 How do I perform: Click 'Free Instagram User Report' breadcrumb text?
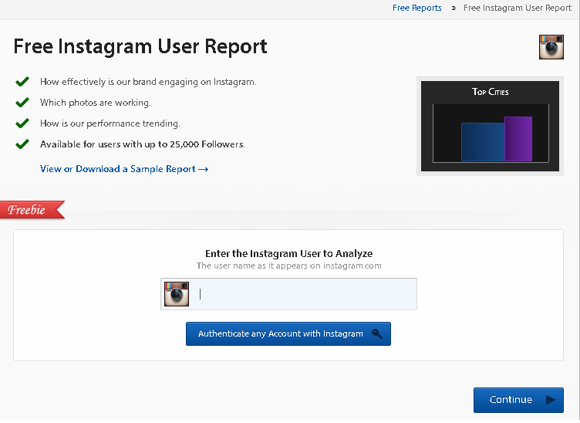[x=517, y=8]
